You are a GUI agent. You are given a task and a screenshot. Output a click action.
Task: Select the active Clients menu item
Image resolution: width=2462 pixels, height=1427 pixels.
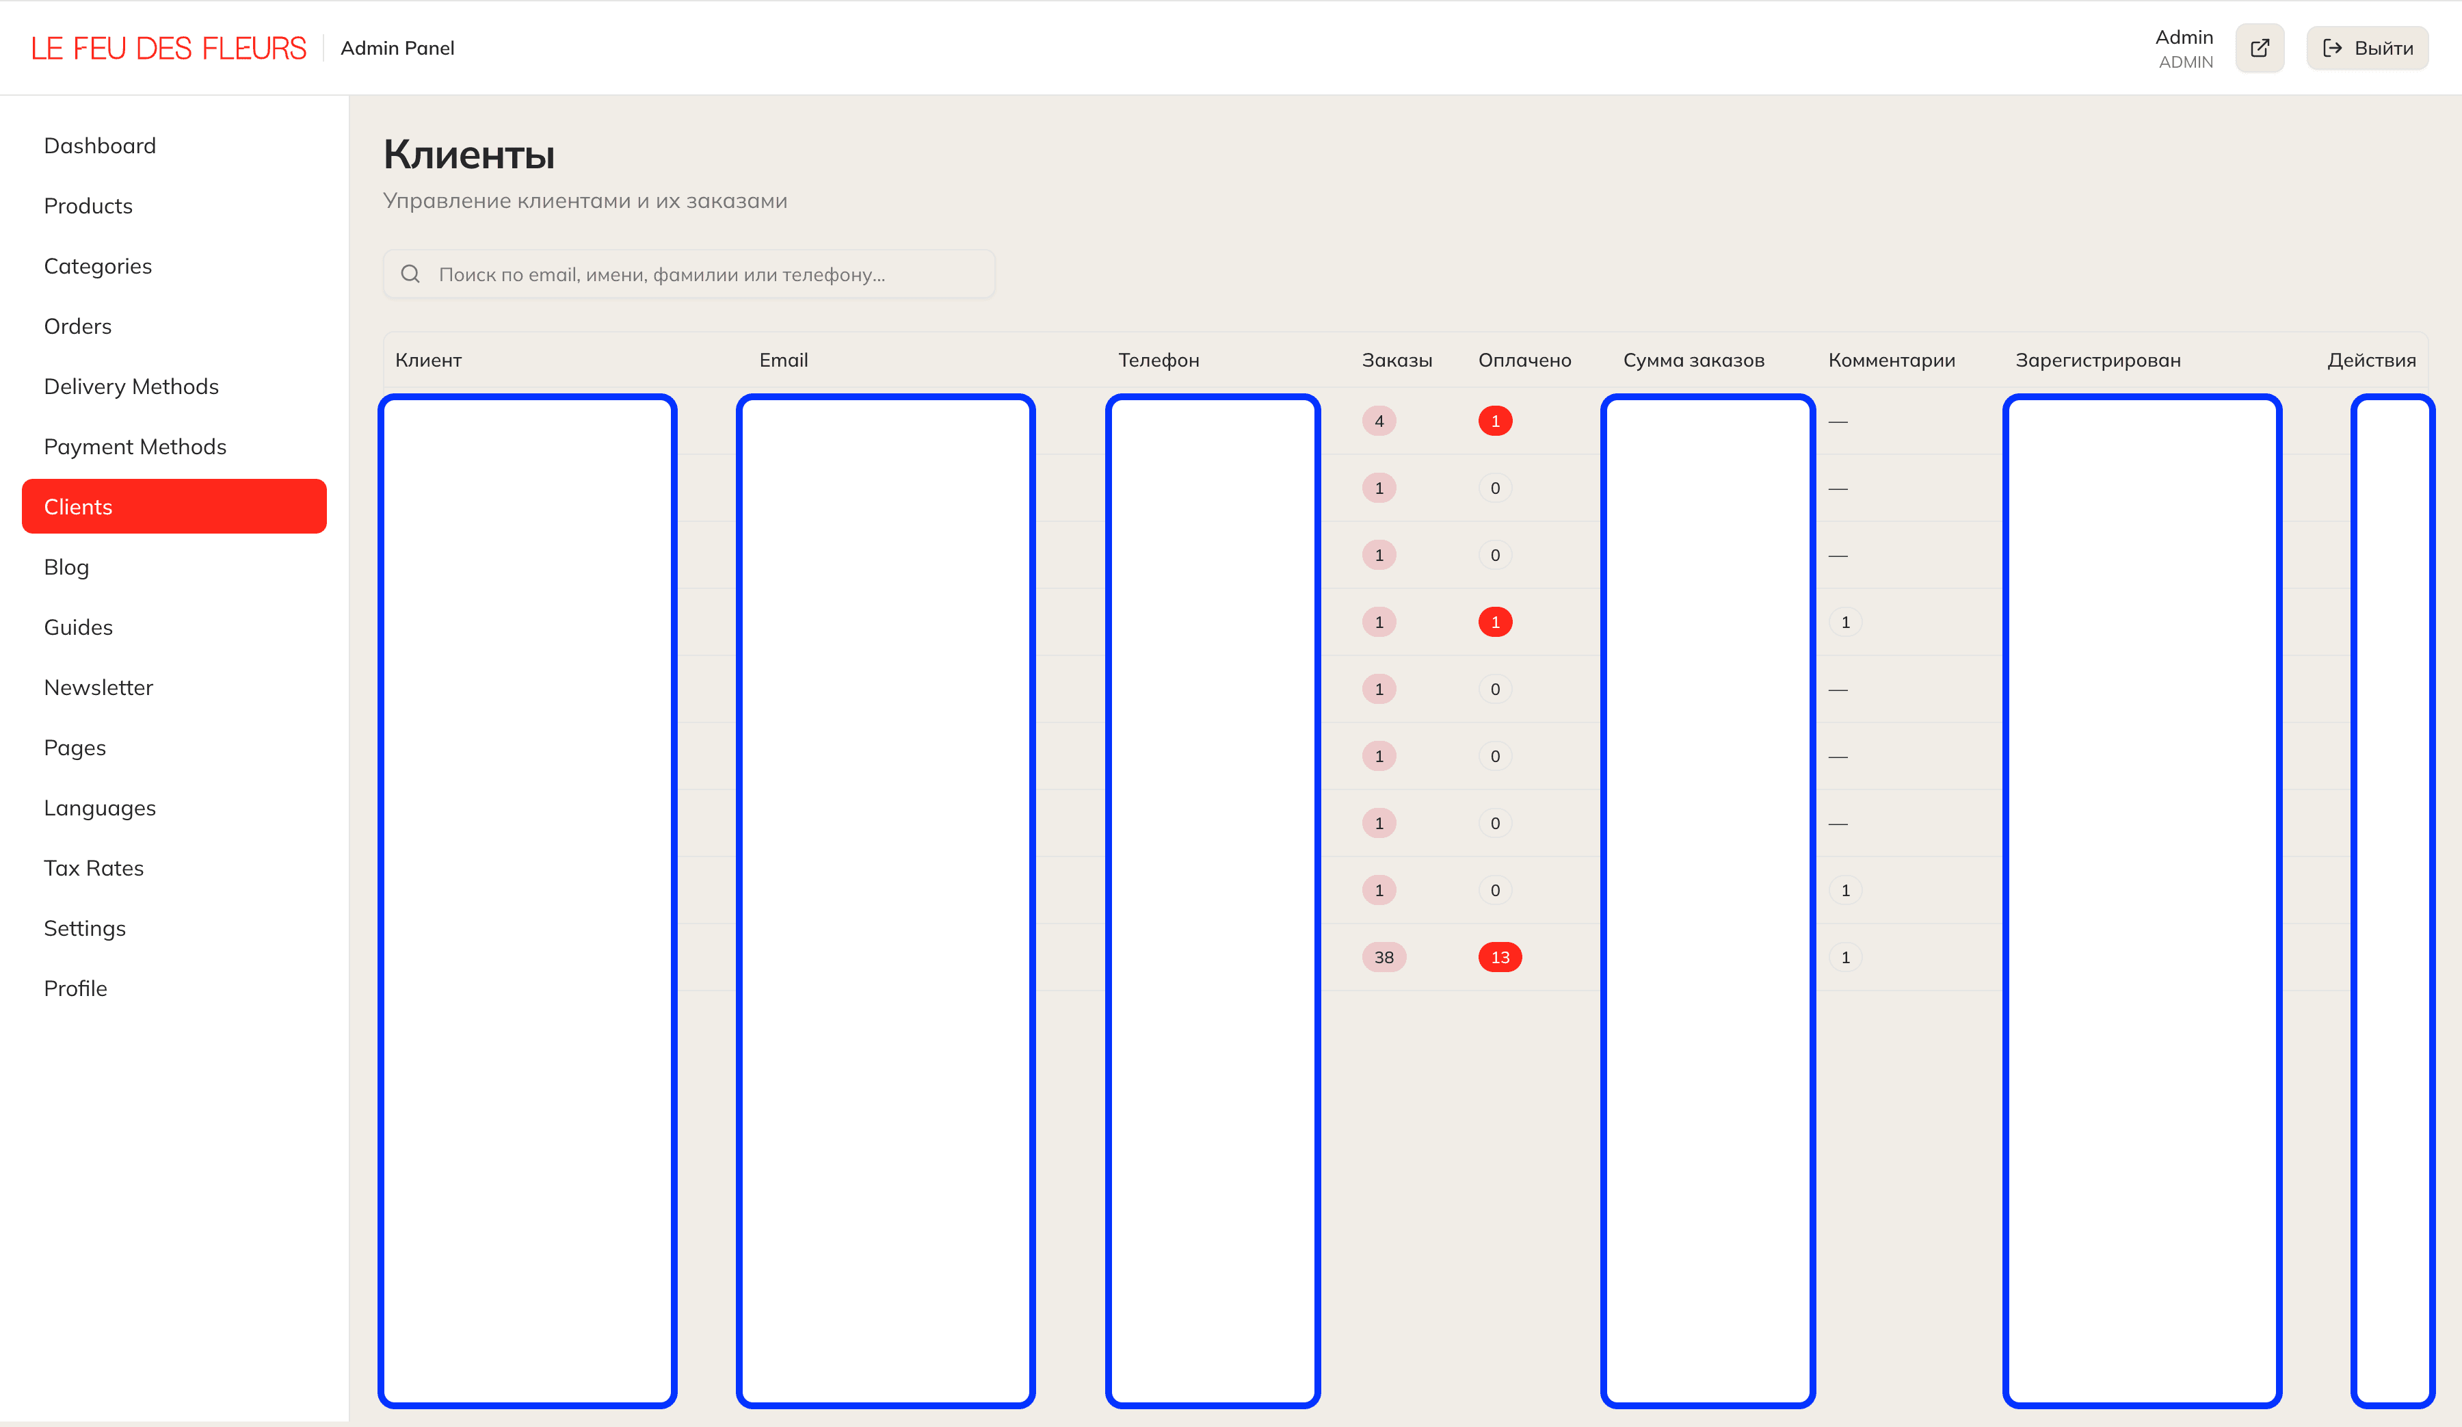(x=174, y=506)
